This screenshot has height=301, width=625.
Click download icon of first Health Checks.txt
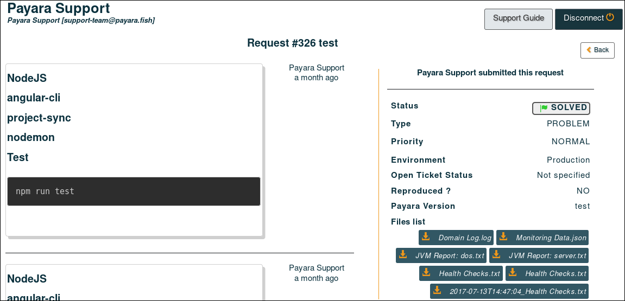point(426,273)
